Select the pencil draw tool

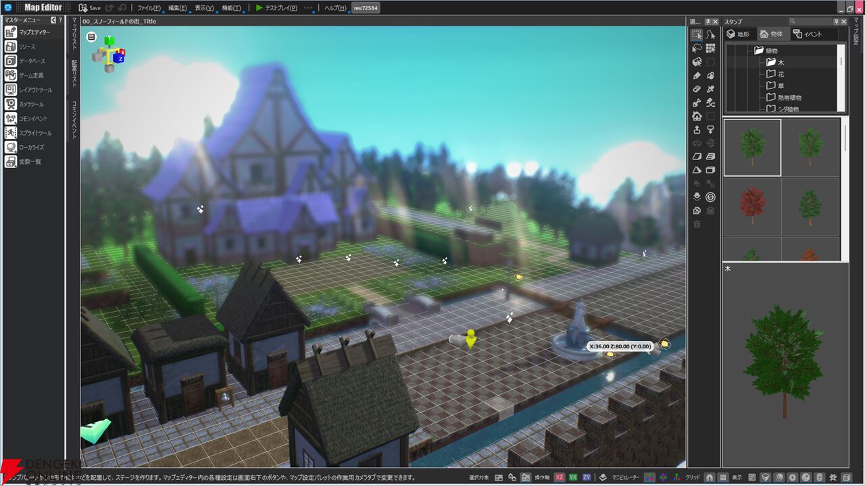point(697,76)
